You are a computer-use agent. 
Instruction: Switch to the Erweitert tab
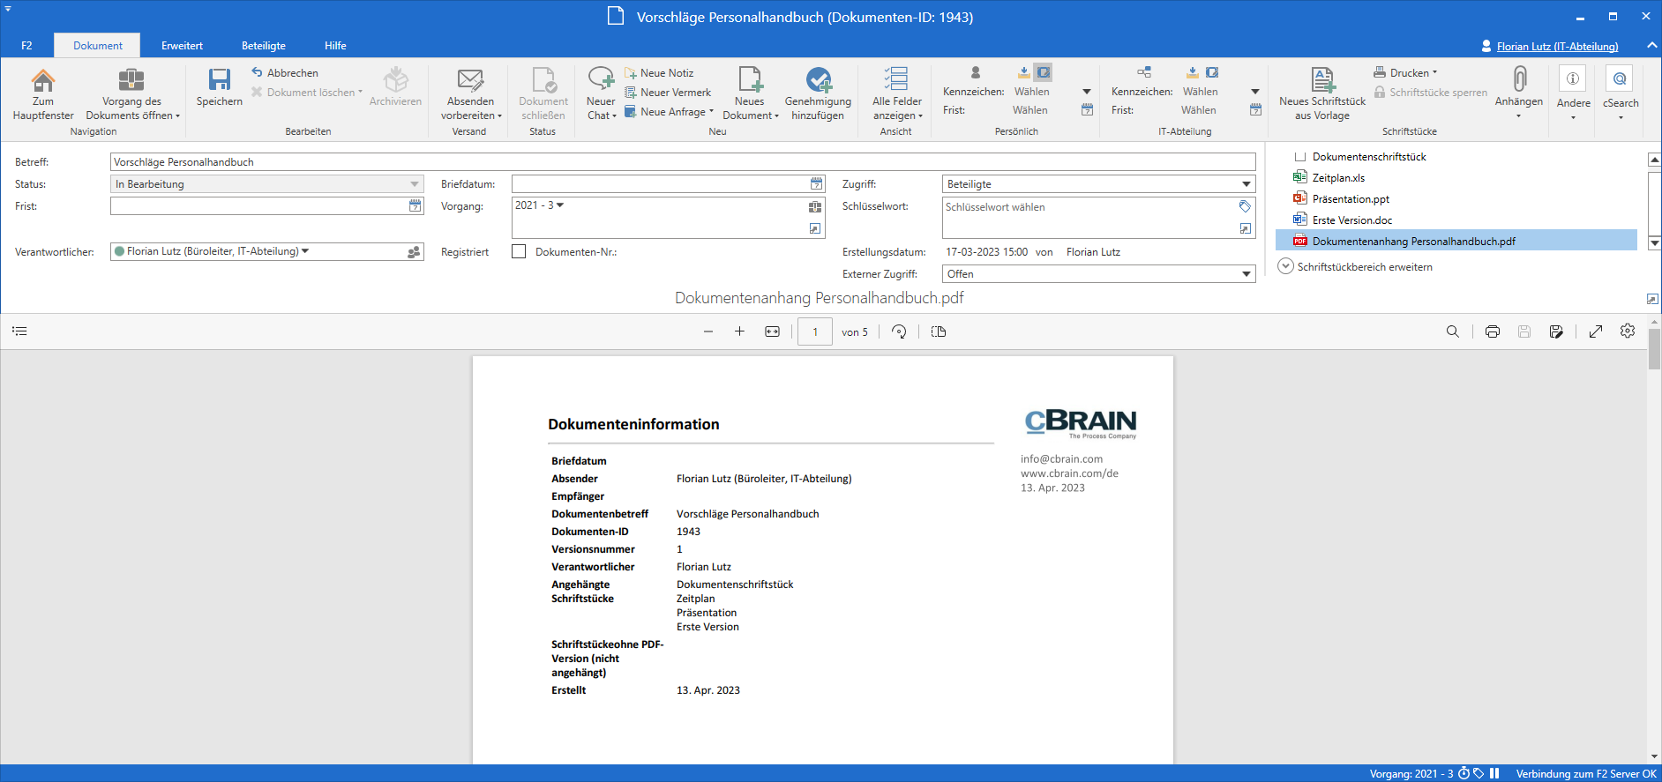point(182,46)
